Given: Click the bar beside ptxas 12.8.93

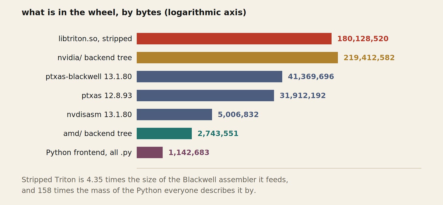Looking at the screenshot, I should coord(205,96).
